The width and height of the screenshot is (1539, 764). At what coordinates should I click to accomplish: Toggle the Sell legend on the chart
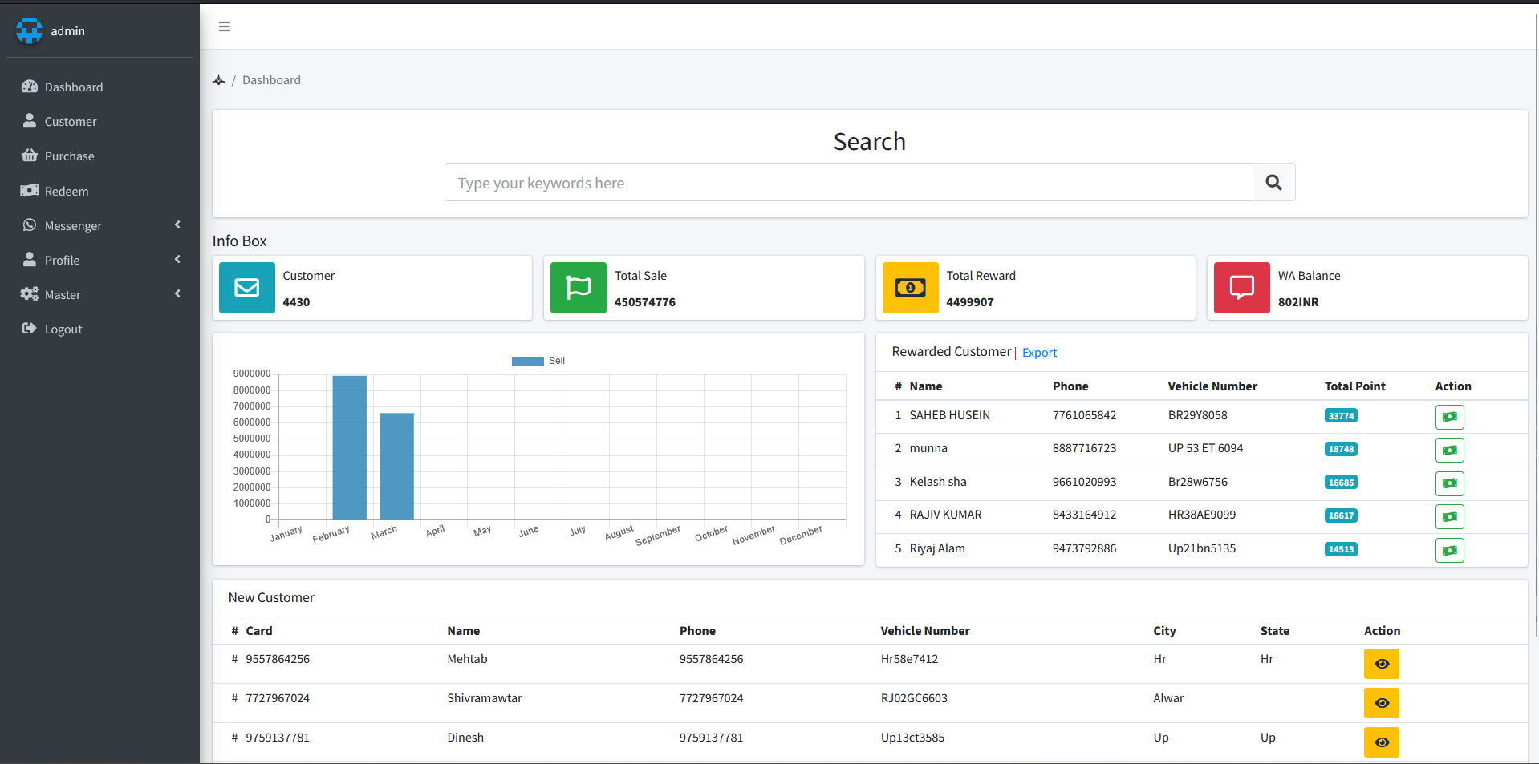(538, 361)
